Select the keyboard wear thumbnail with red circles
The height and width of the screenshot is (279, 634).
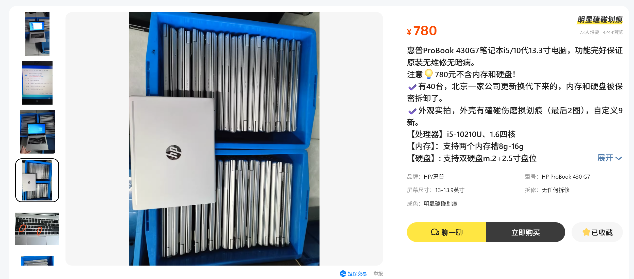[x=37, y=229]
